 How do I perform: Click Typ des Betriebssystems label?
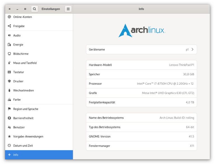(x=104, y=127)
